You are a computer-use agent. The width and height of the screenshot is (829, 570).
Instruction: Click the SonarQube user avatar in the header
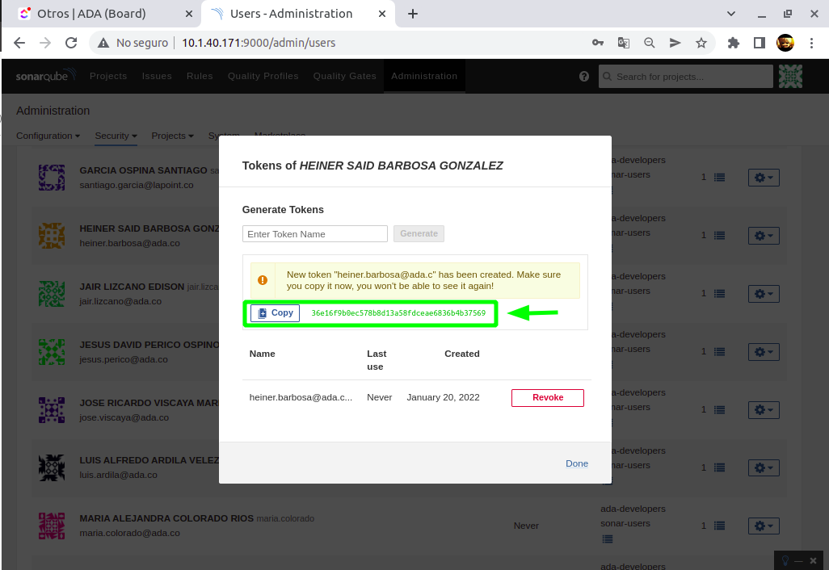click(x=790, y=77)
